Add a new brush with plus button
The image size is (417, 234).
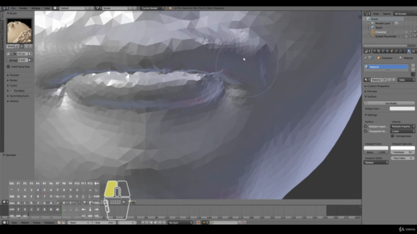26,46
